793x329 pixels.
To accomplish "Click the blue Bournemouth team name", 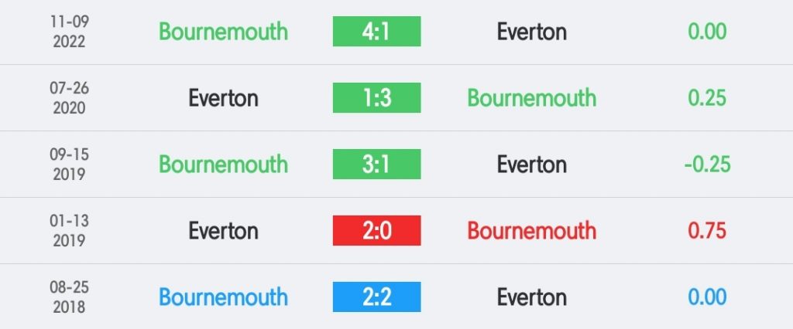I will pos(223,297).
